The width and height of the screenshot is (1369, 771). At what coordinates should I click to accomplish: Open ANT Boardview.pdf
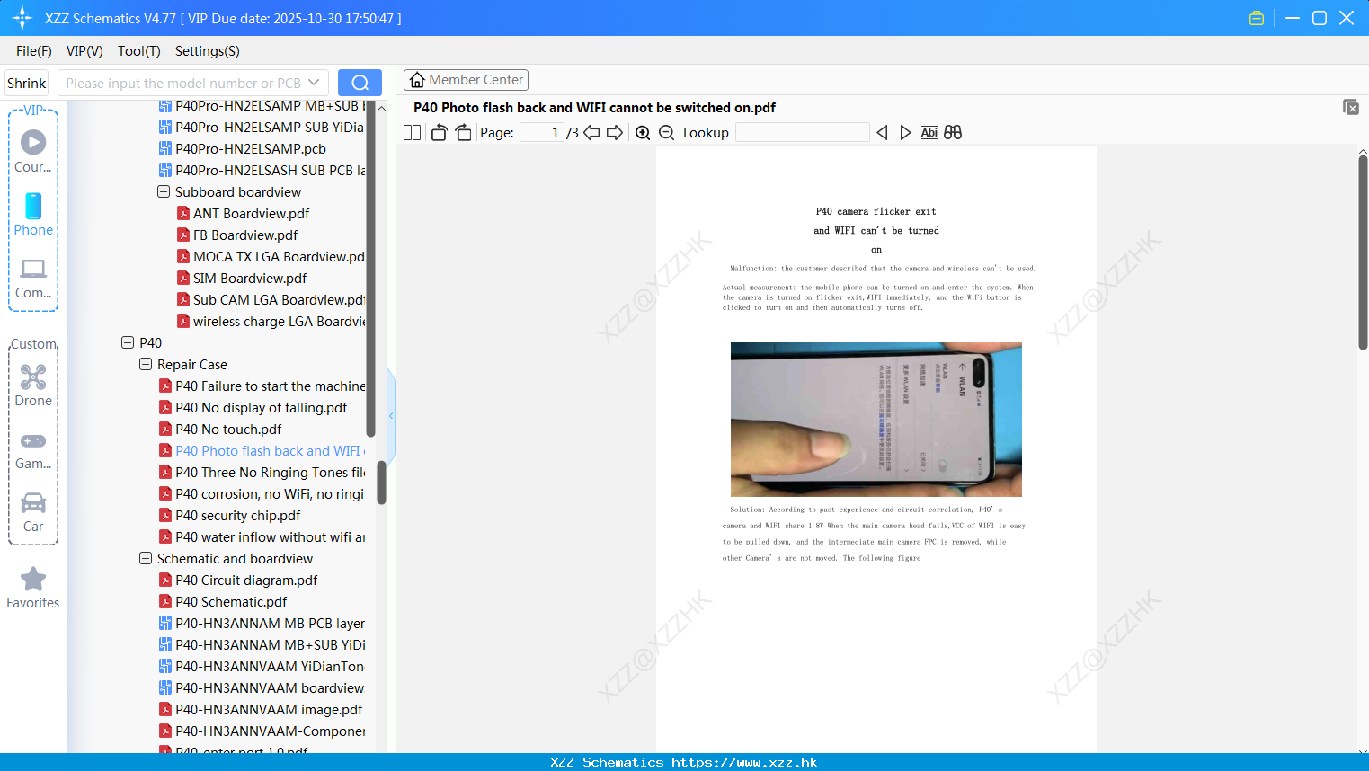point(251,213)
